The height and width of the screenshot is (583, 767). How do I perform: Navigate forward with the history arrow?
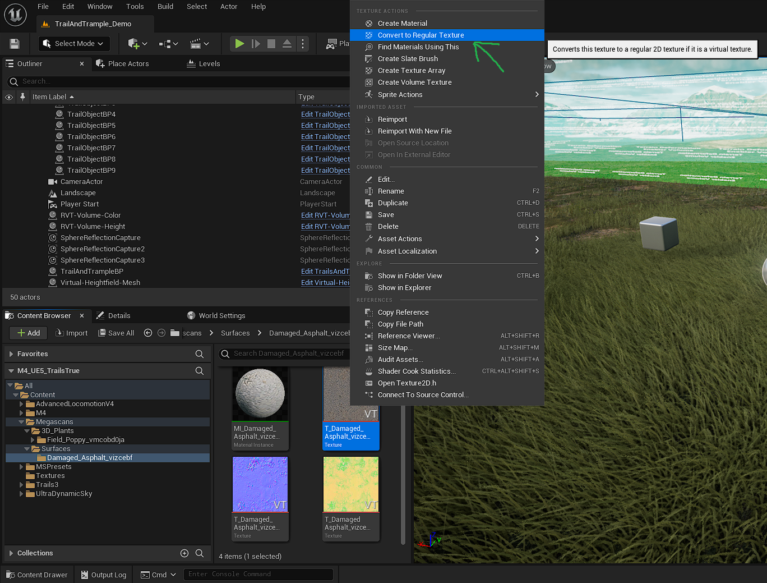(161, 333)
